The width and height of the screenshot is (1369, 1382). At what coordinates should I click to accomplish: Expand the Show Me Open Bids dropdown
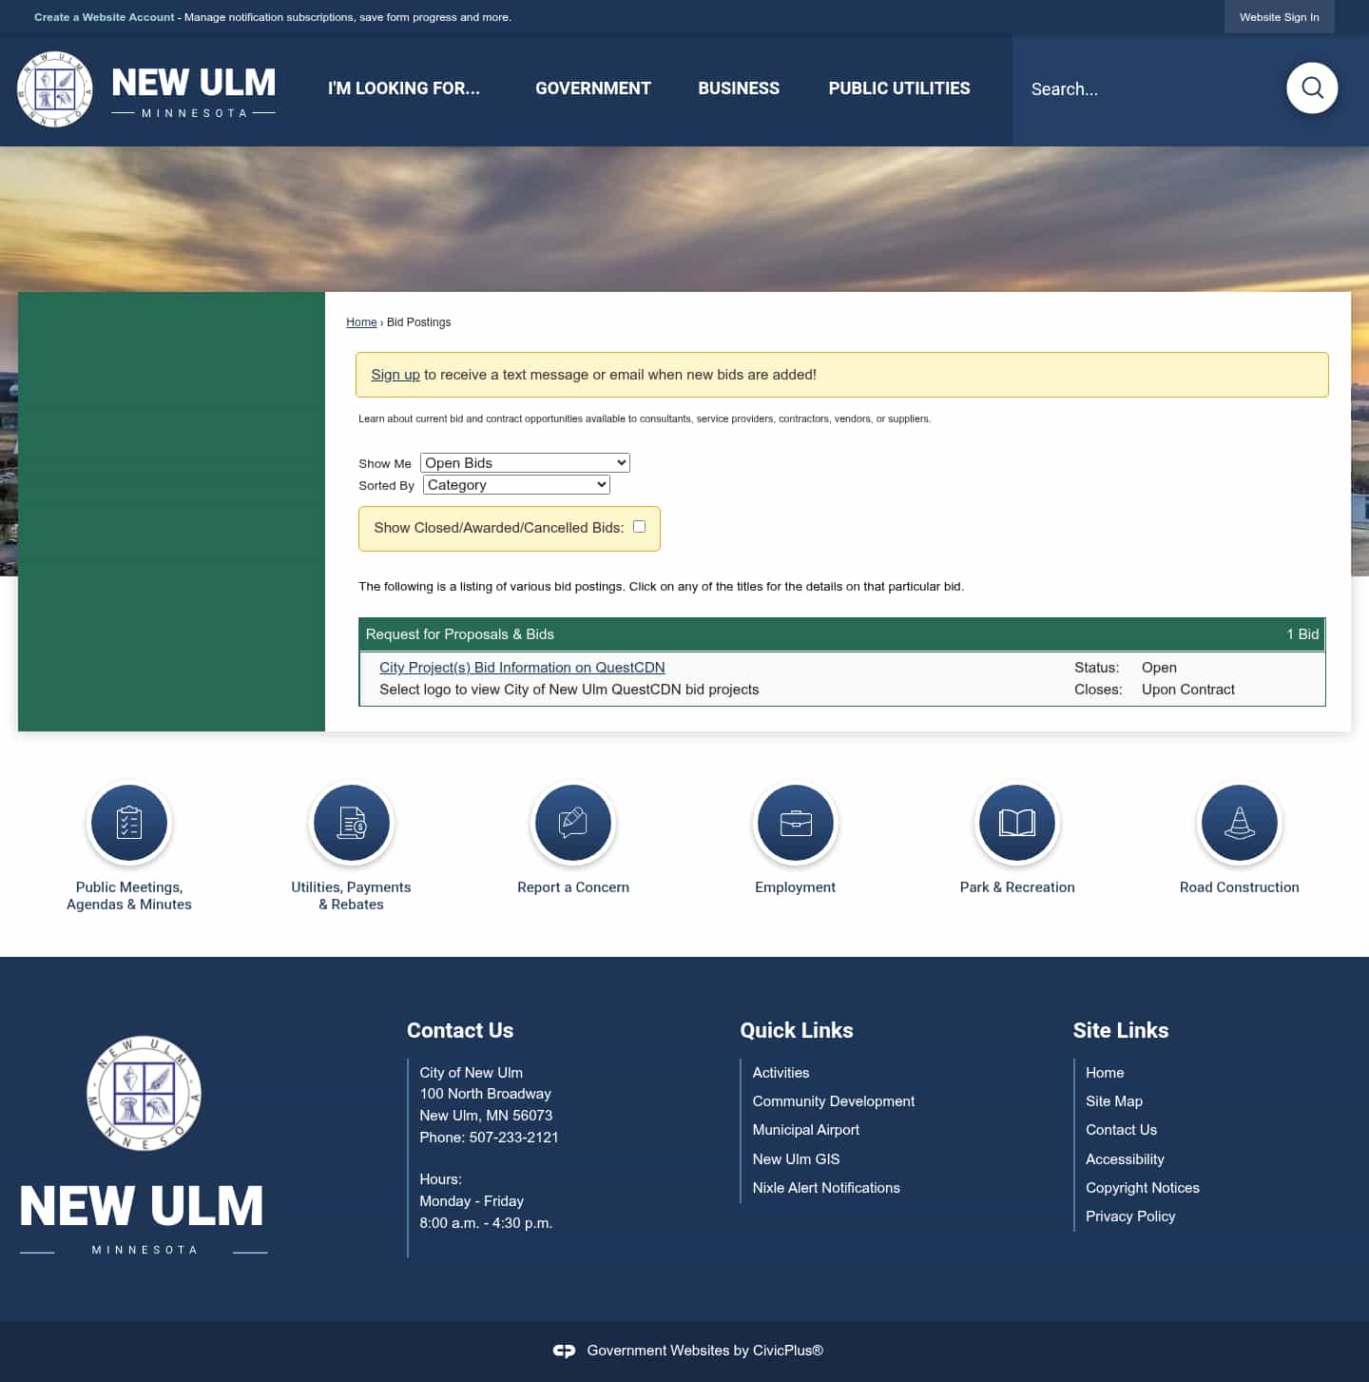click(x=525, y=463)
